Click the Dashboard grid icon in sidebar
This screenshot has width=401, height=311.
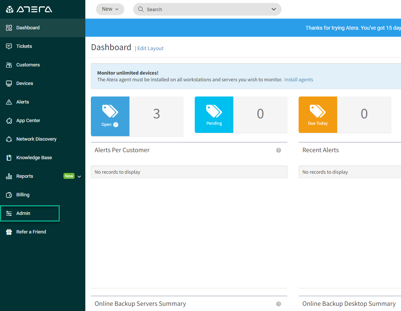[x=9, y=28]
